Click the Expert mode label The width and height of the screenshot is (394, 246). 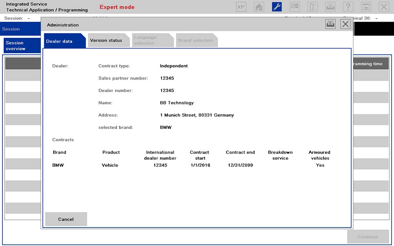pyautogui.click(x=117, y=7)
